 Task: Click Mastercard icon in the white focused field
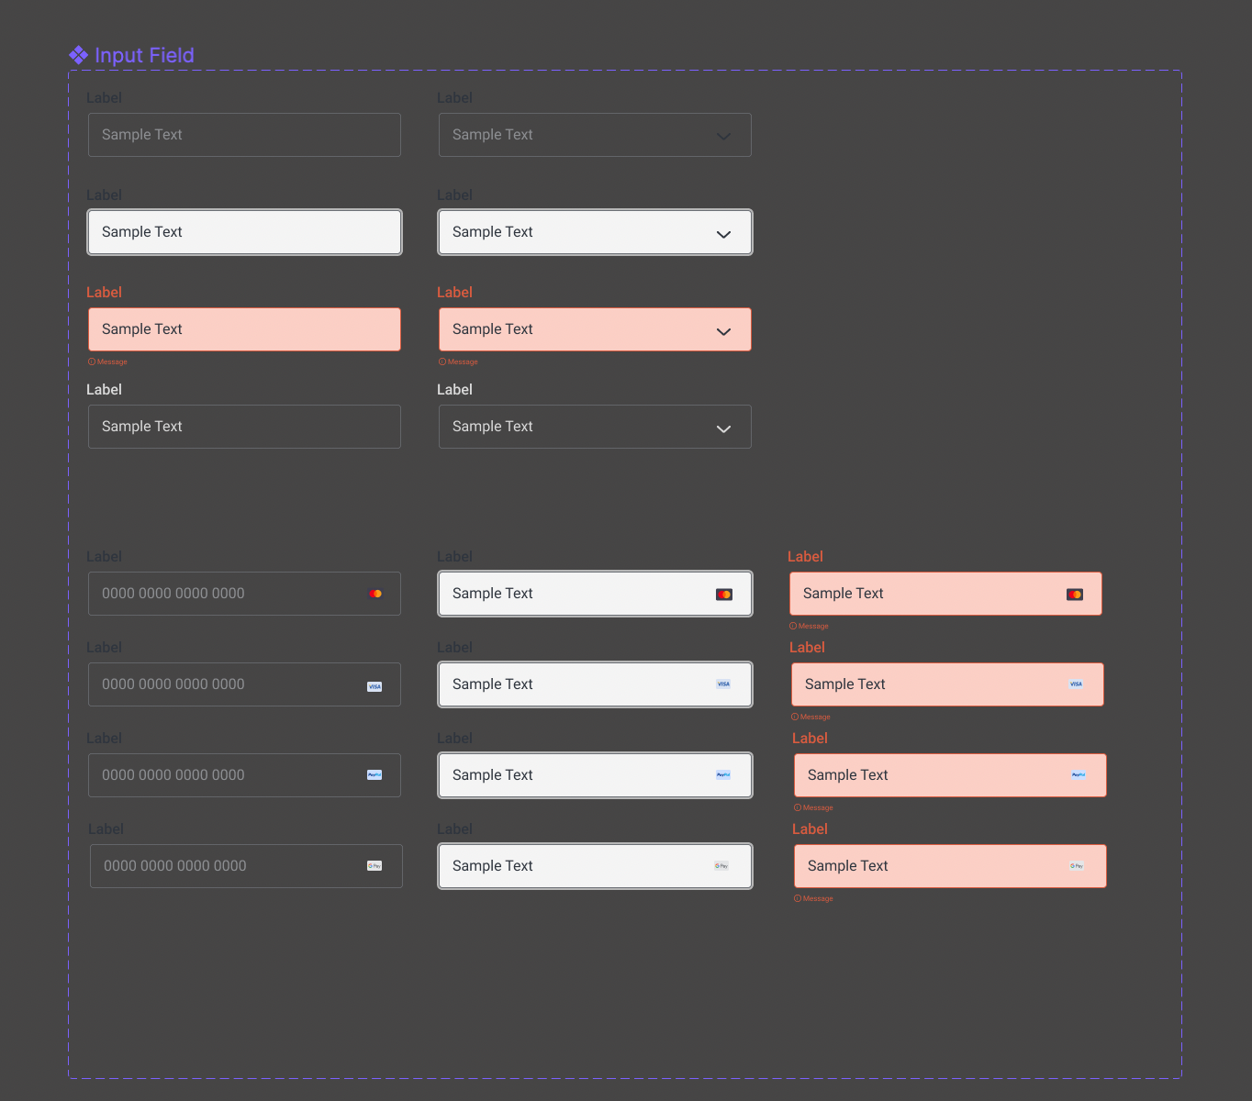[x=724, y=595]
